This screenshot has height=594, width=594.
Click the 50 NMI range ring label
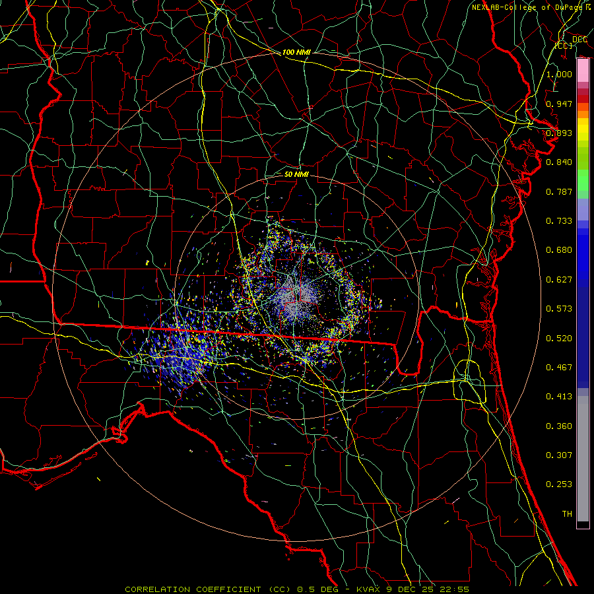pos(296,174)
